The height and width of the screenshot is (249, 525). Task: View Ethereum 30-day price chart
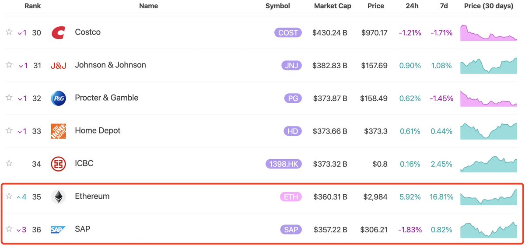(x=489, y=197)
